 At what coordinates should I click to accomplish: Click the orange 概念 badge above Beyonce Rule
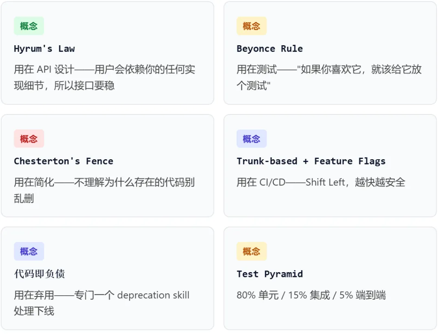tap(251, 26)
